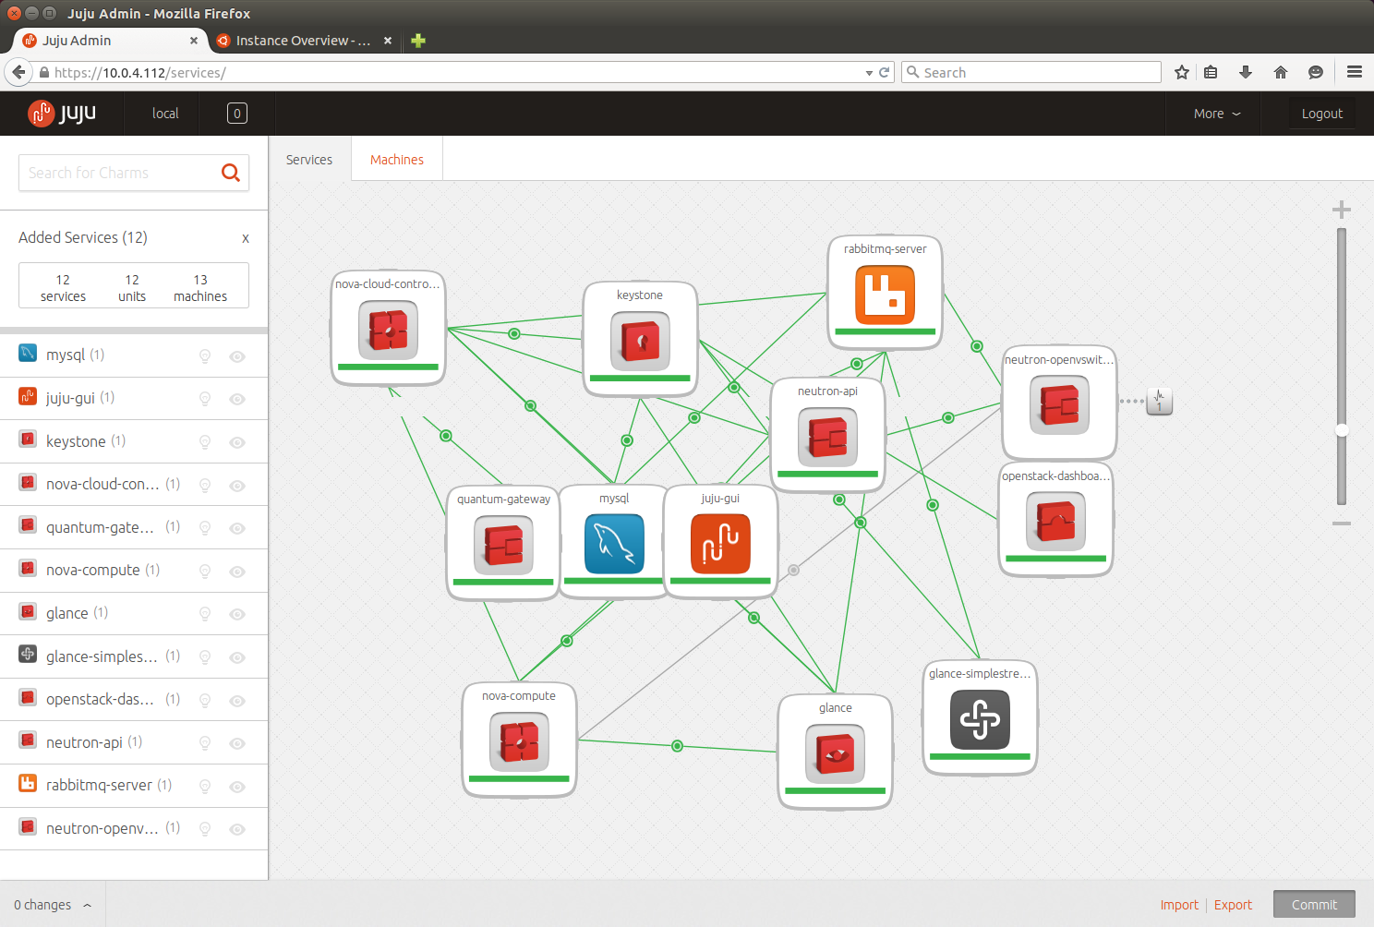Click the Firefox URL address bar
This screenshot has width=1374, height=927.
[x=452, y=72]
